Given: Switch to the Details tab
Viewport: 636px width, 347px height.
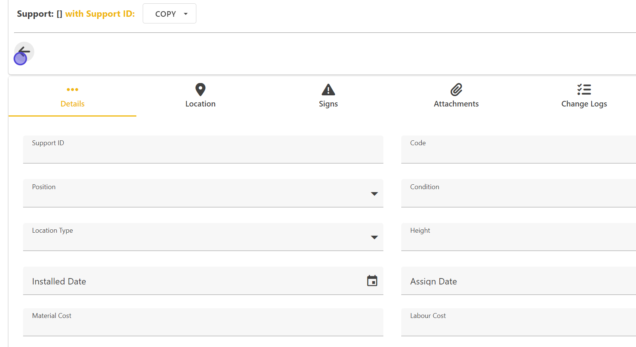Looking at the screenshot, I should click(x=72, y=104).
